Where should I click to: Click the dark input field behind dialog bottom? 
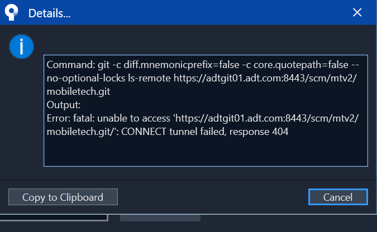[54, 217]
